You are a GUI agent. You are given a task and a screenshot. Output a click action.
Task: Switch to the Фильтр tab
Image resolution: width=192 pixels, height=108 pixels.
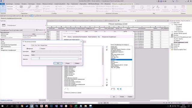pyautogui.click(x=69, y=37)
